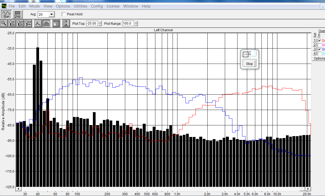The width and height of the screenshot is (325, 196).
Task: Select the magnifier zoom tool
Action: (x=4, y=23)
